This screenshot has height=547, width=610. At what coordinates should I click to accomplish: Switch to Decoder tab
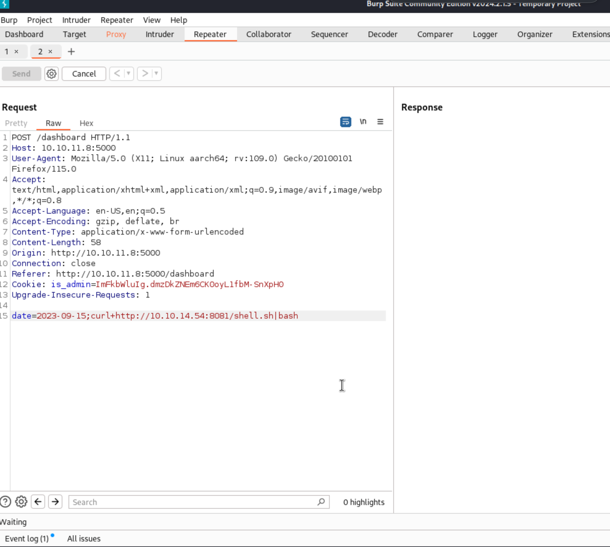point(382,34)
